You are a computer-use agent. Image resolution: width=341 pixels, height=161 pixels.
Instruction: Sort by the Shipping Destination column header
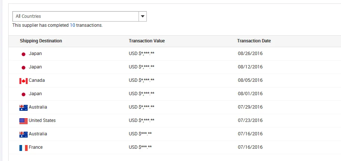coord(41,41)
